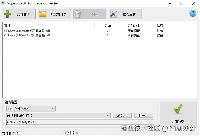Open the JPEG 文件(*.jpg) format dropdown
The image size is (200, 136).
click(31, 109)
